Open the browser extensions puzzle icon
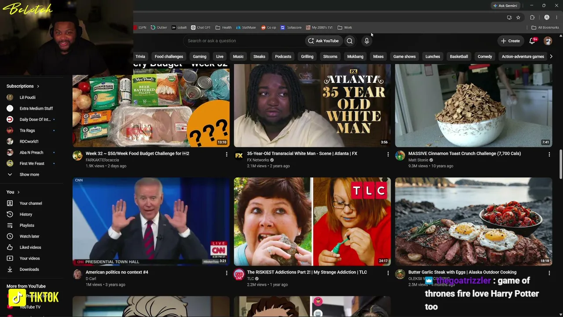 [x=532, y=18]
